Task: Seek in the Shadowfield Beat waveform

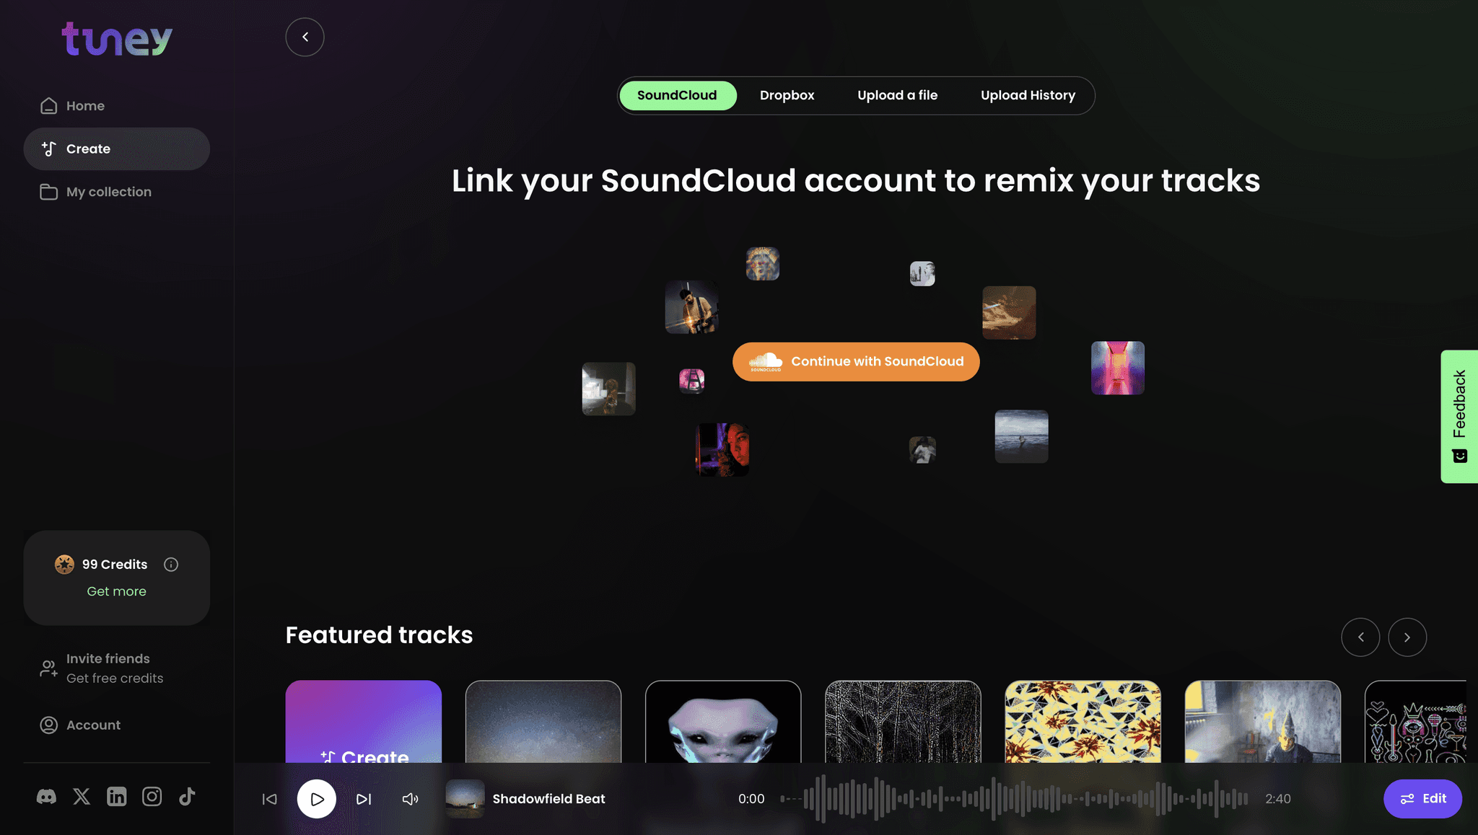Action: coord(1014,799)
